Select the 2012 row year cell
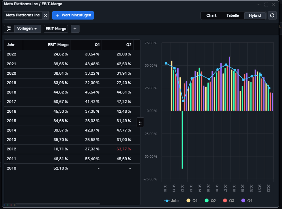This screenshot has height=209, width=282. pos(12,149)
